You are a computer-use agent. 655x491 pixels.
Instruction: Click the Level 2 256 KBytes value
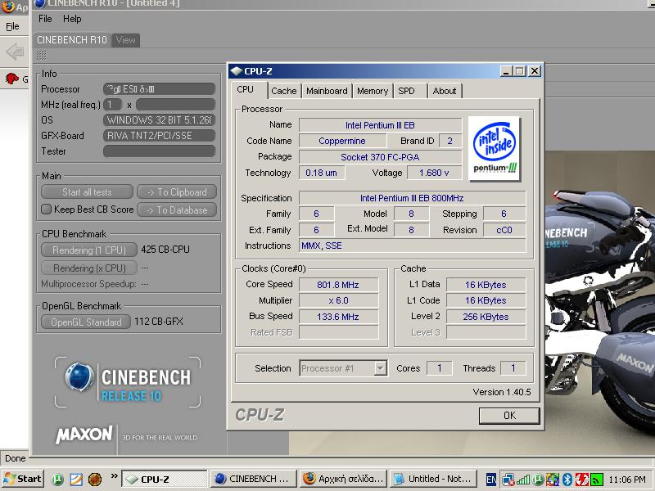pyautogui.click(x=486, y=317)
